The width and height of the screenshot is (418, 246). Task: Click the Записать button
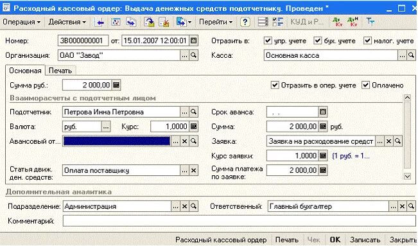pos(365,240)
